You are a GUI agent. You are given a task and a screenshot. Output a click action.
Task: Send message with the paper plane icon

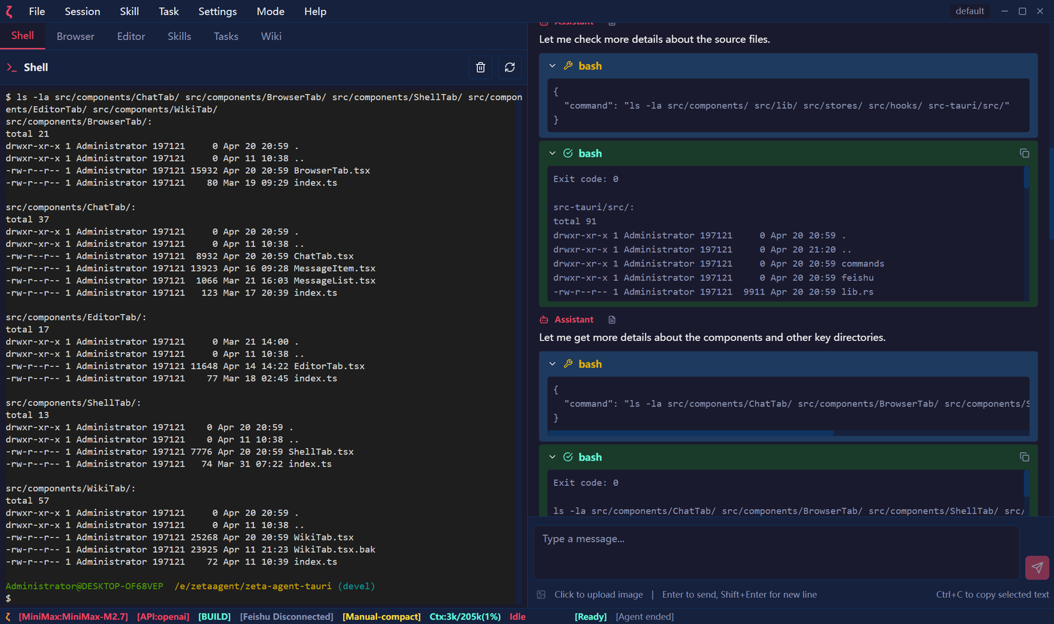coord(1036,567)
